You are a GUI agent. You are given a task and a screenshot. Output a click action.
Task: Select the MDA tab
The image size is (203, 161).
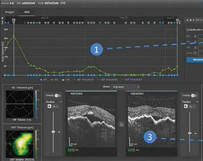[x=27, y=12]
